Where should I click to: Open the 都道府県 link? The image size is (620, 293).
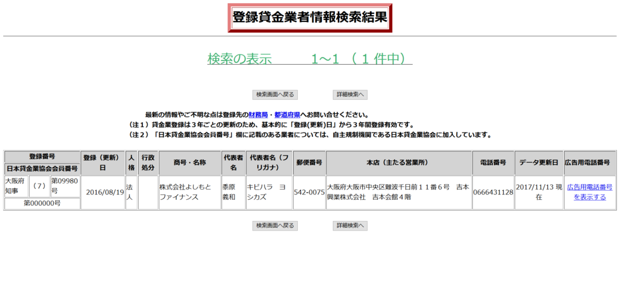click(x=288, y=116)
